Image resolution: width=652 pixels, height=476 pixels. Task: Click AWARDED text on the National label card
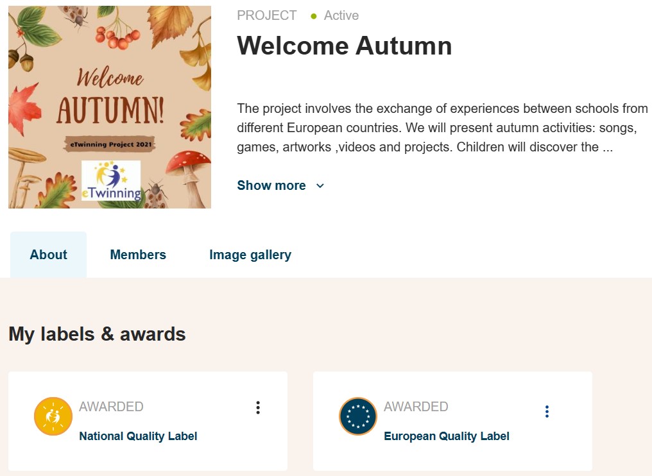(x=111, y=407)
